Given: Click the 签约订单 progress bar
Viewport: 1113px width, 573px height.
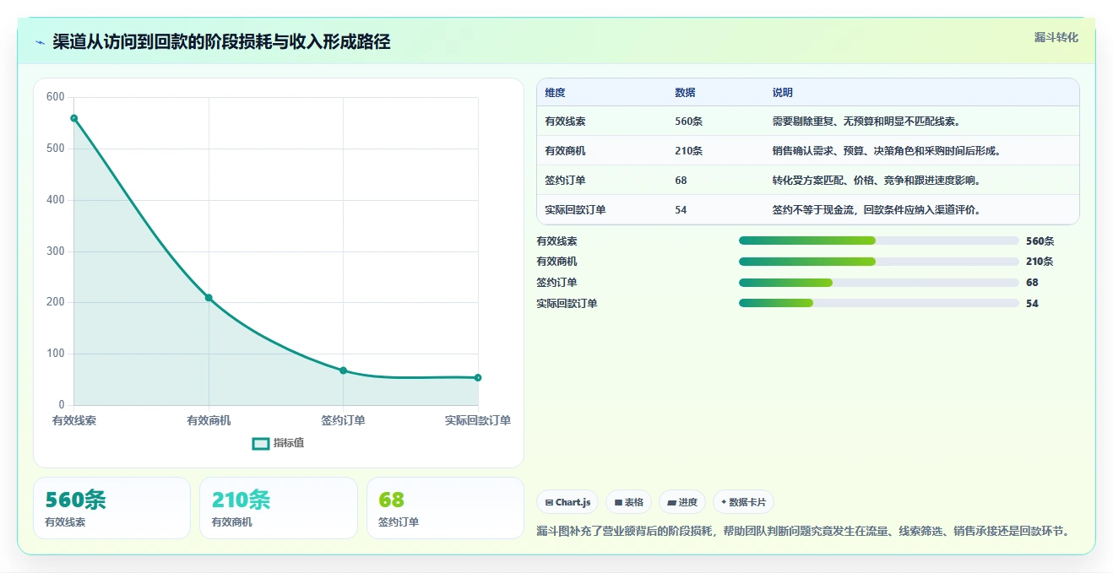Looking at the screenshot, I should (x=878, y=283).
